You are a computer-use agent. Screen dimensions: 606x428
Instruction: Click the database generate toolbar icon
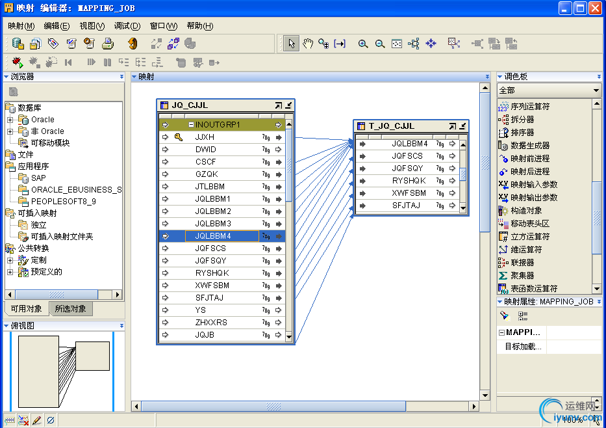point(18,44)
